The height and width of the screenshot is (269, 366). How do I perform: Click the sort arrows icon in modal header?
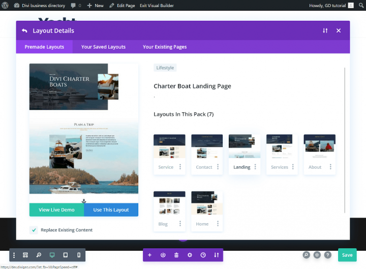(325, 31)
